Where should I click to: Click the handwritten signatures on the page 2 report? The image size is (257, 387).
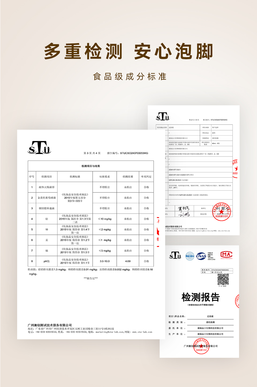184,211
